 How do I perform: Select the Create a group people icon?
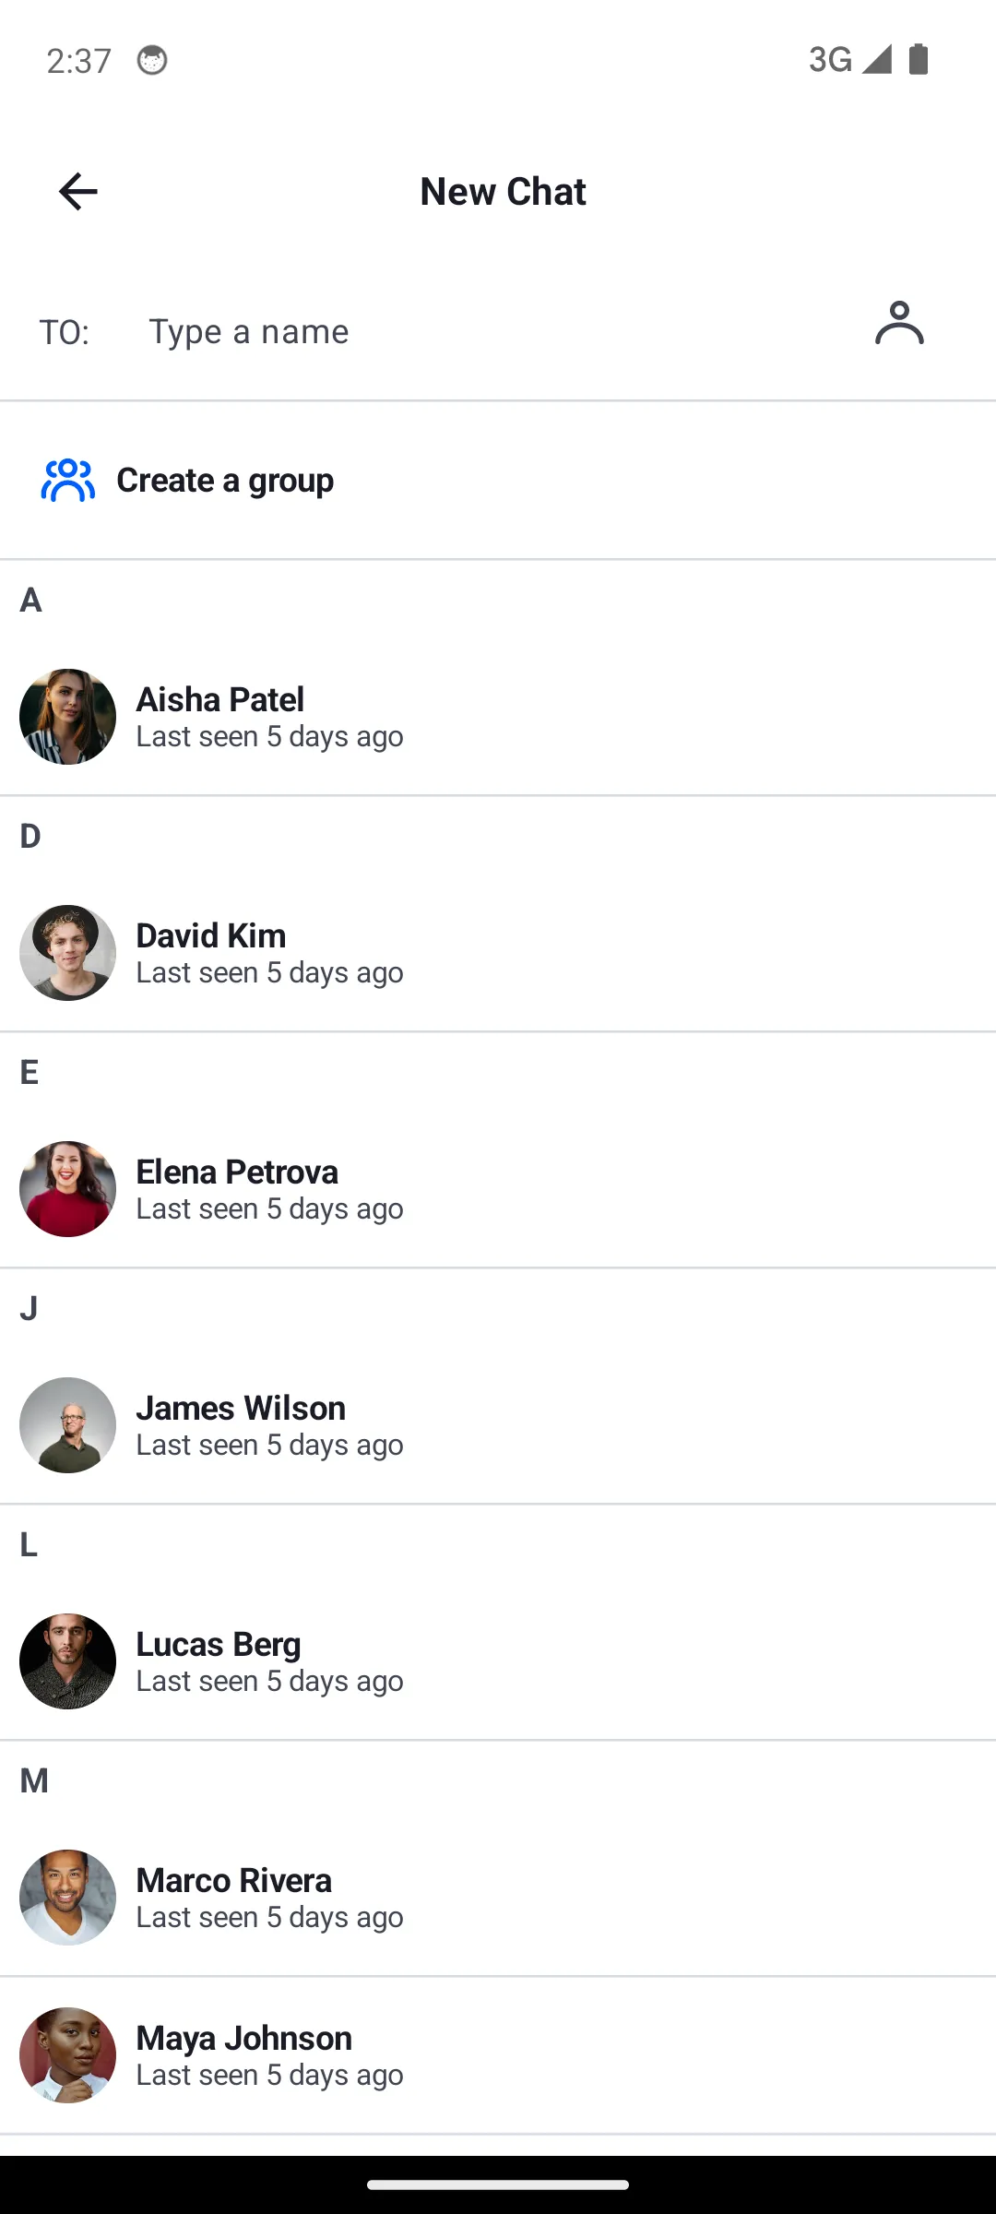tap(67, 480)
